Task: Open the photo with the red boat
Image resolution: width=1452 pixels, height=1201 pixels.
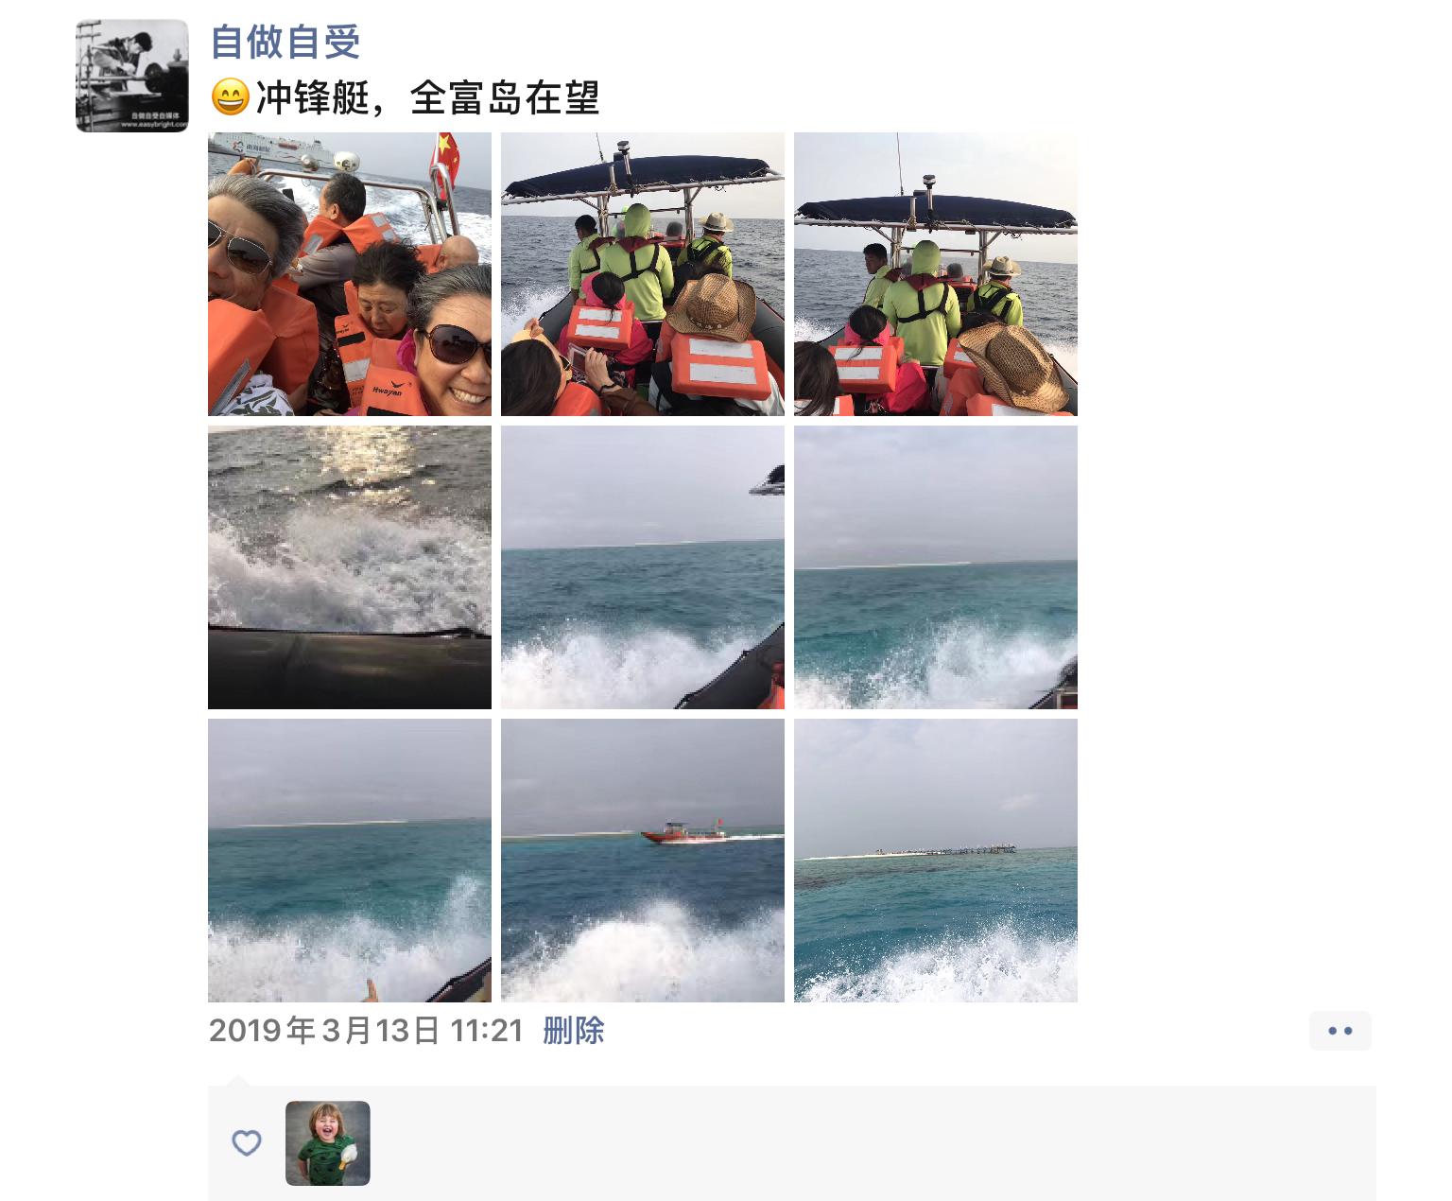Action: tap(643, 861)
